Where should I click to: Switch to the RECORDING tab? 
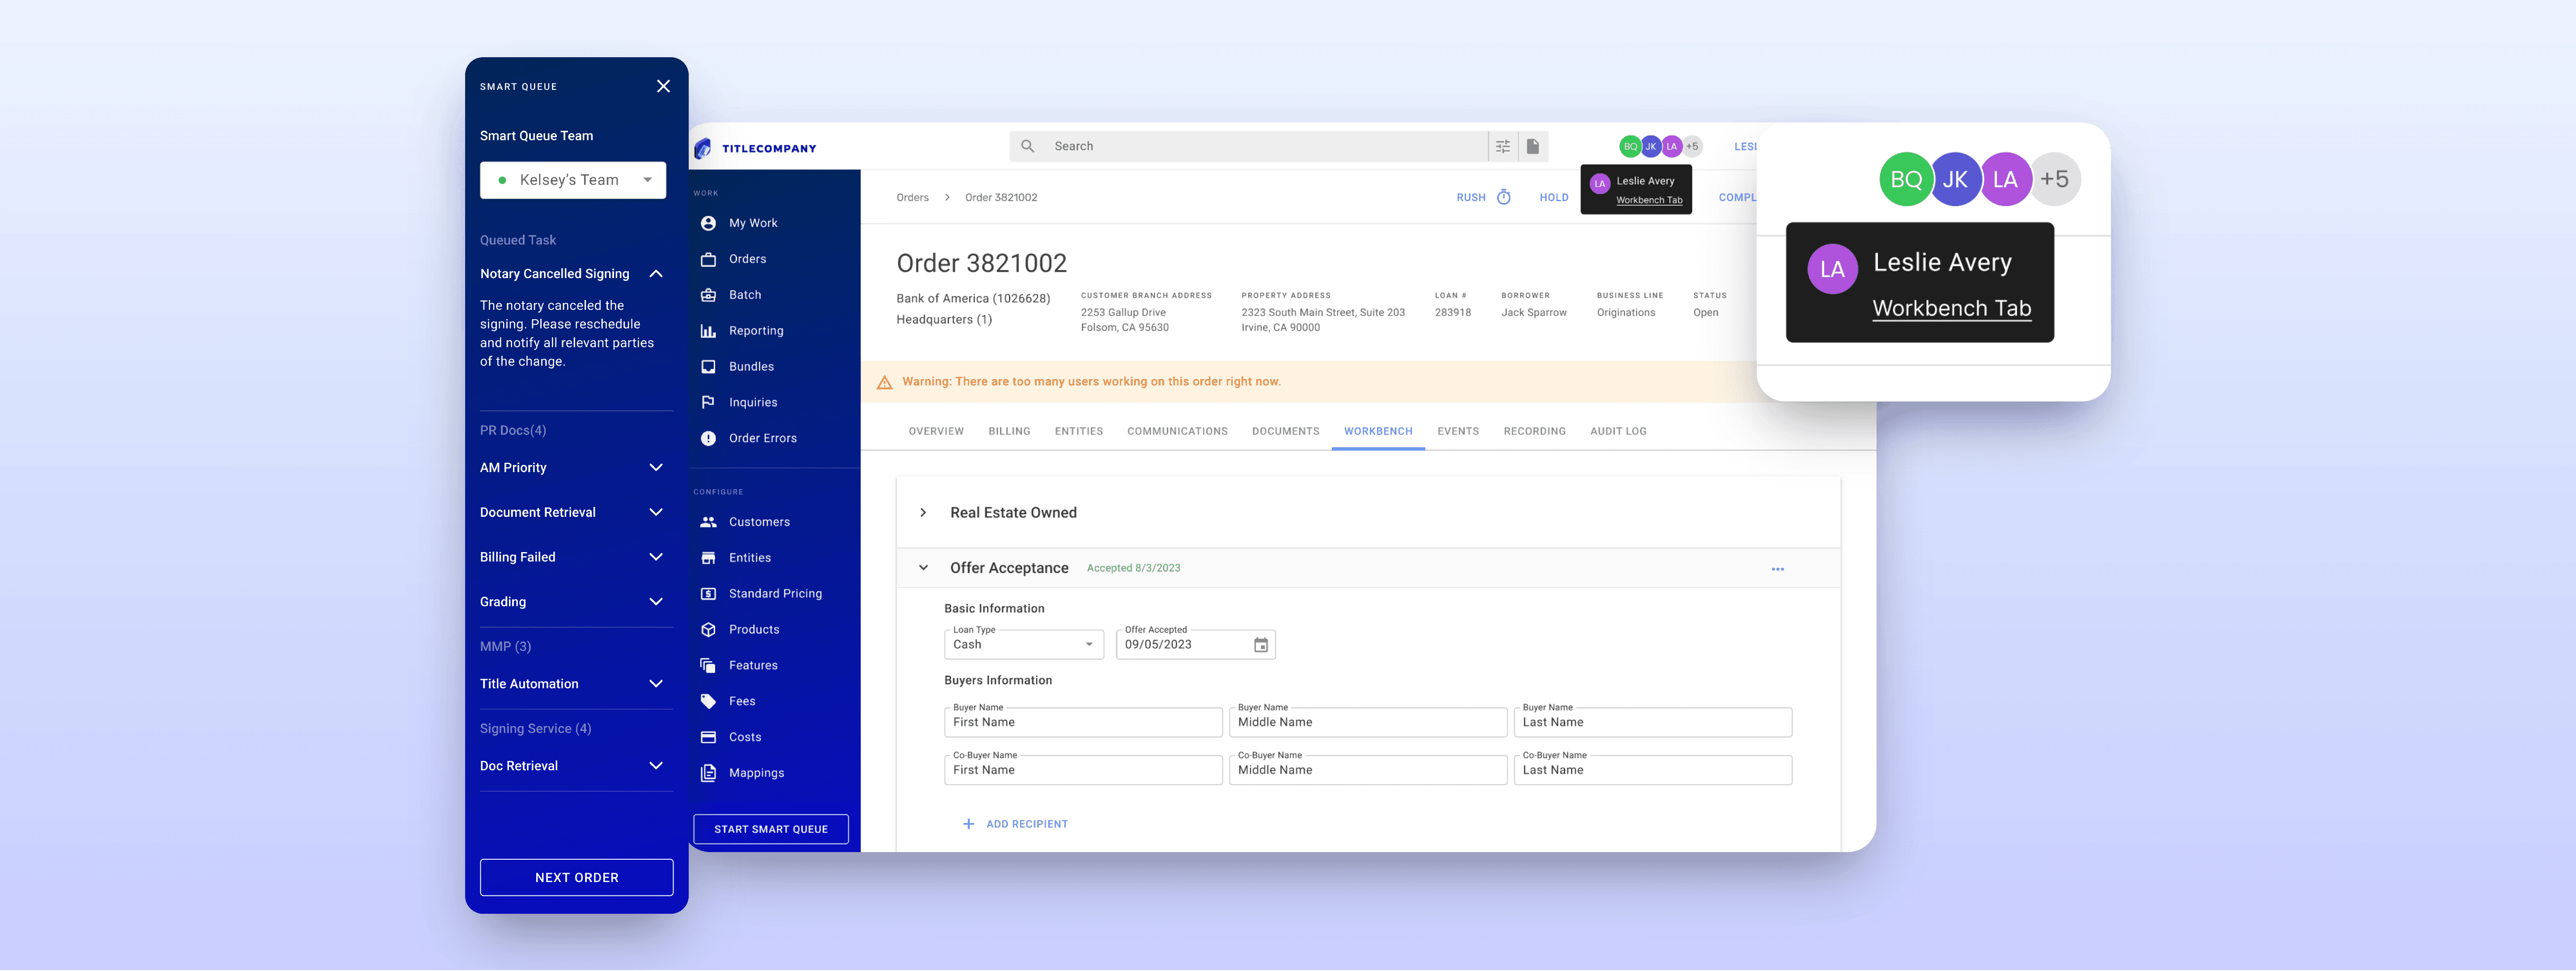[1534, 431]
